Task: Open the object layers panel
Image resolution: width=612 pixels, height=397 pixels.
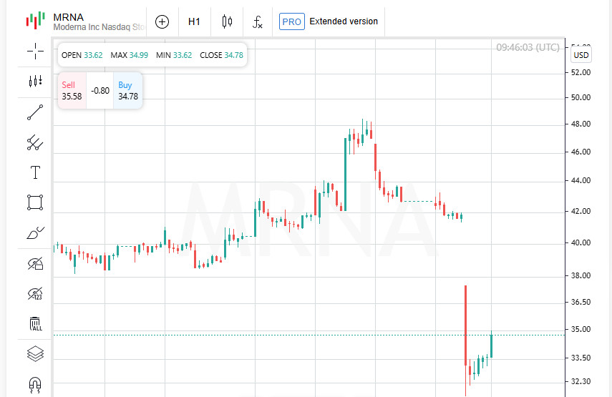Action: pos(35,353)
